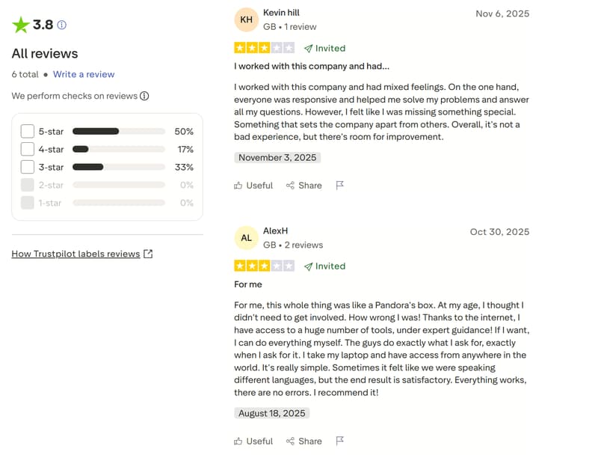The height and width of the screenshot is (458, 598).
Task: Click the thumbs-up Useful icon on AlexH's review
Action: coord(238,441)
